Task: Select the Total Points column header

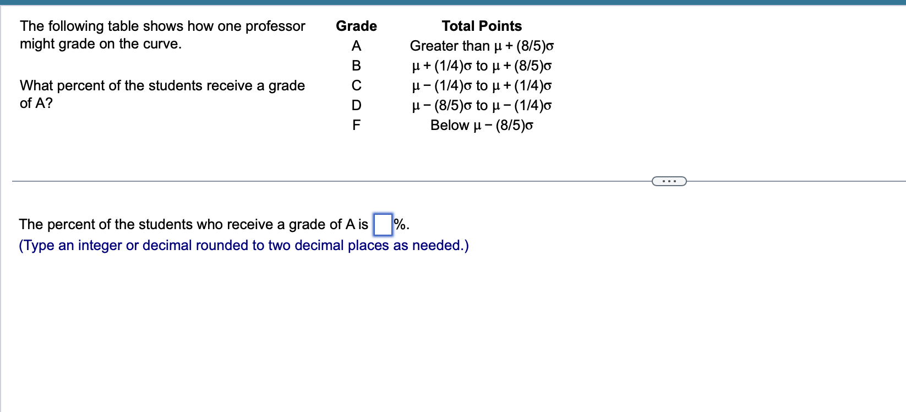Action: [481, 26]
